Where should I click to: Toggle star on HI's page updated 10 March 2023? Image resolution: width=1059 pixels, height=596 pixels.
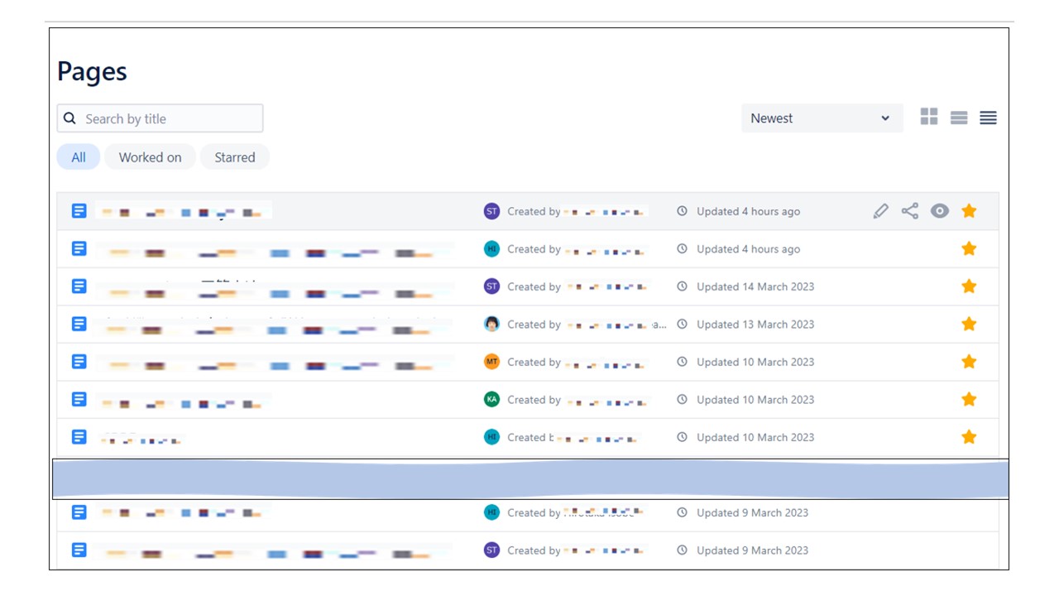click(969, 437)
